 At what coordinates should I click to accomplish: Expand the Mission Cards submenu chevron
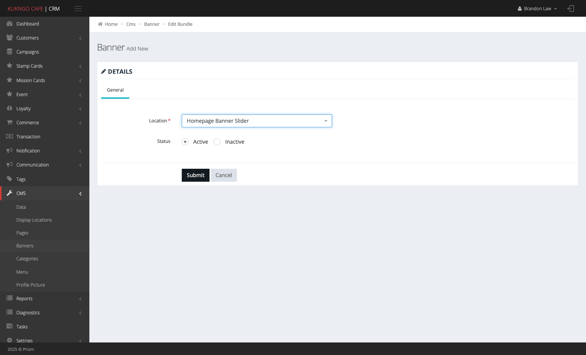(x=80, y=81)
